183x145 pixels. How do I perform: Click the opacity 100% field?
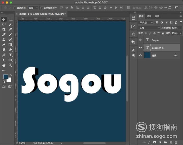pos(175,28)
